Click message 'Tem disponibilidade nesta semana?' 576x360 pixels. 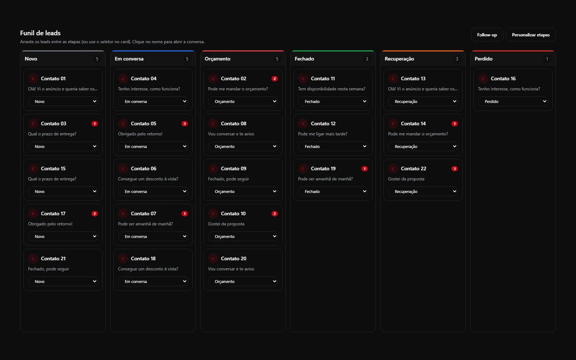point(332,89)
